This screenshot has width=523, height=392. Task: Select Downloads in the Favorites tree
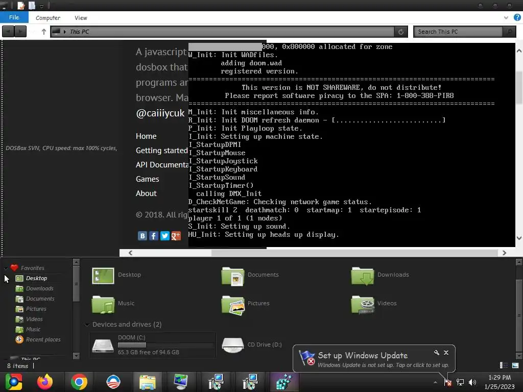pos(40,288)
